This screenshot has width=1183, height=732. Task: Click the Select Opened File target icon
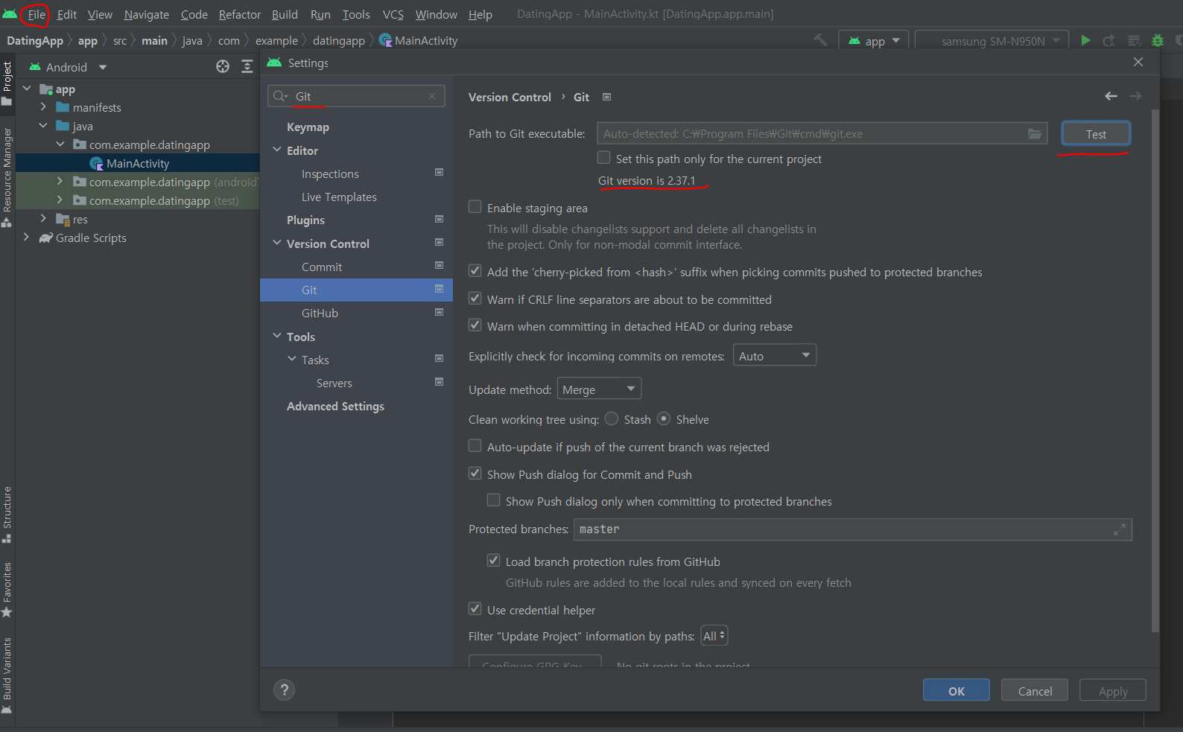pos(223,67)
